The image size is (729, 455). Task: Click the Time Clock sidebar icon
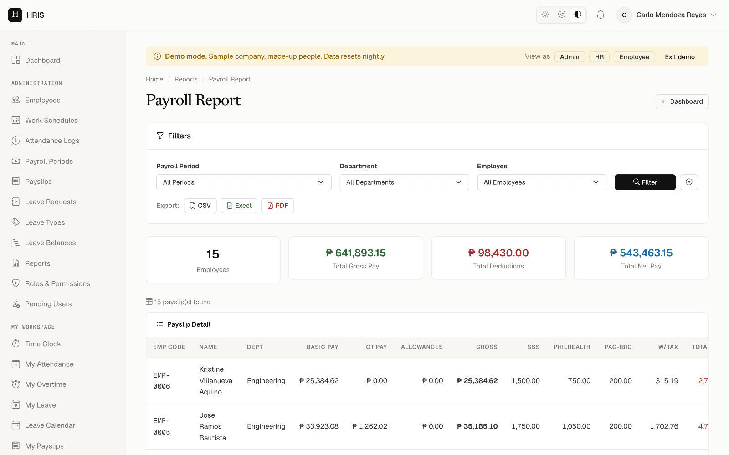pyautogui.click(x=16, y=344)
